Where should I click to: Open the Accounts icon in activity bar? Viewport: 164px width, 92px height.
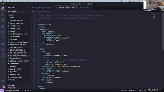click(x=3, y=80)
